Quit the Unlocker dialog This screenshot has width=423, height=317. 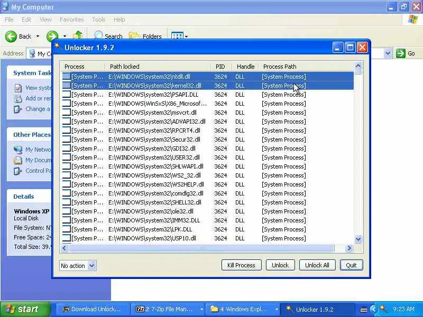(x=351, y=265)
